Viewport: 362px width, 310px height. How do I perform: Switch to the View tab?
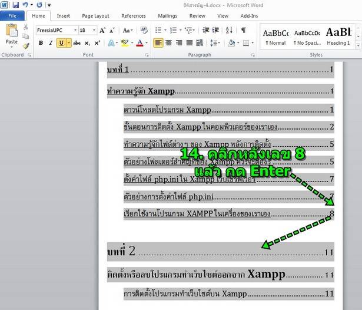coord(222,16)
